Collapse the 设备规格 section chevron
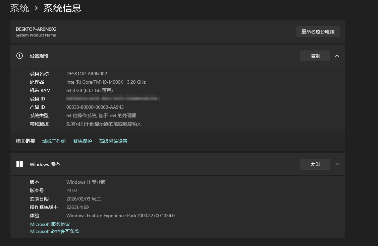The width and height of the screenshot is (378, 246). coord(337,56)
